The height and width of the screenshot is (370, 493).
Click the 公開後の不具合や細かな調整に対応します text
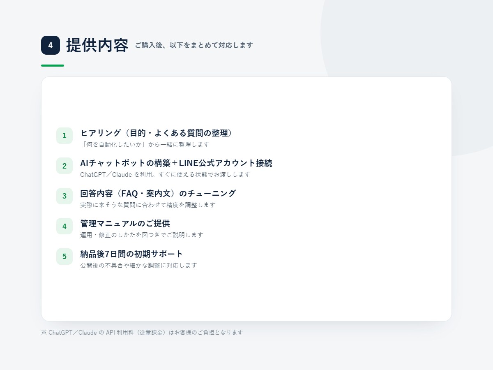point(138,265)
